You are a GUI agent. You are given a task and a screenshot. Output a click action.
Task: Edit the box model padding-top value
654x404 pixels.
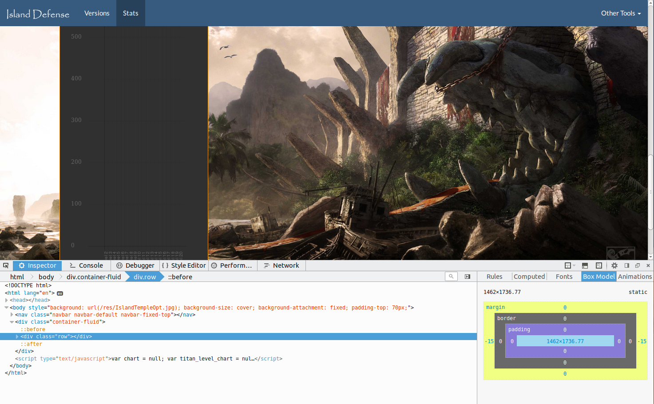pyautogui.click(x=565, y=330)
